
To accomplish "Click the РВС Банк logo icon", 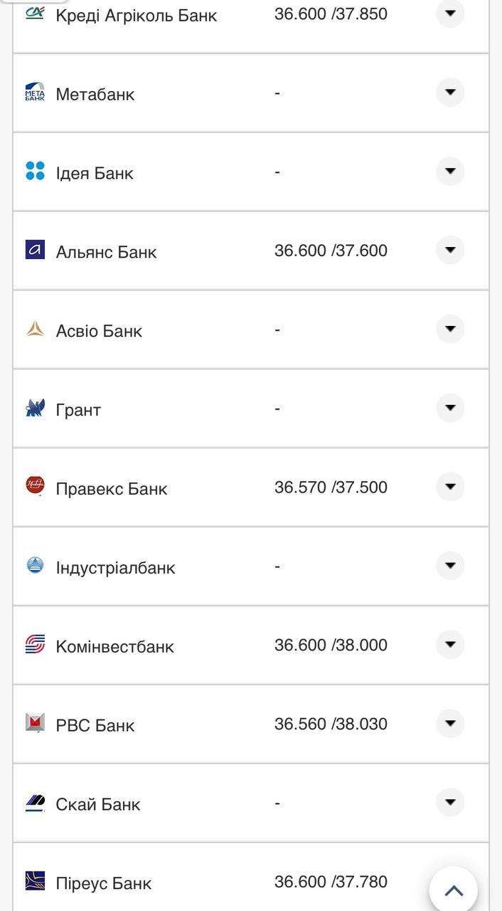I will (x=35, y=723).
